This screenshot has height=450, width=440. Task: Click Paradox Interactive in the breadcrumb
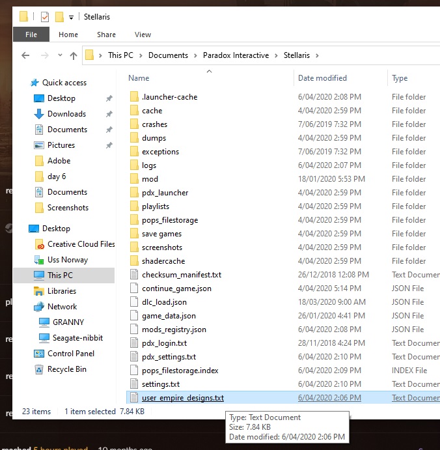[x=236, y=55]
